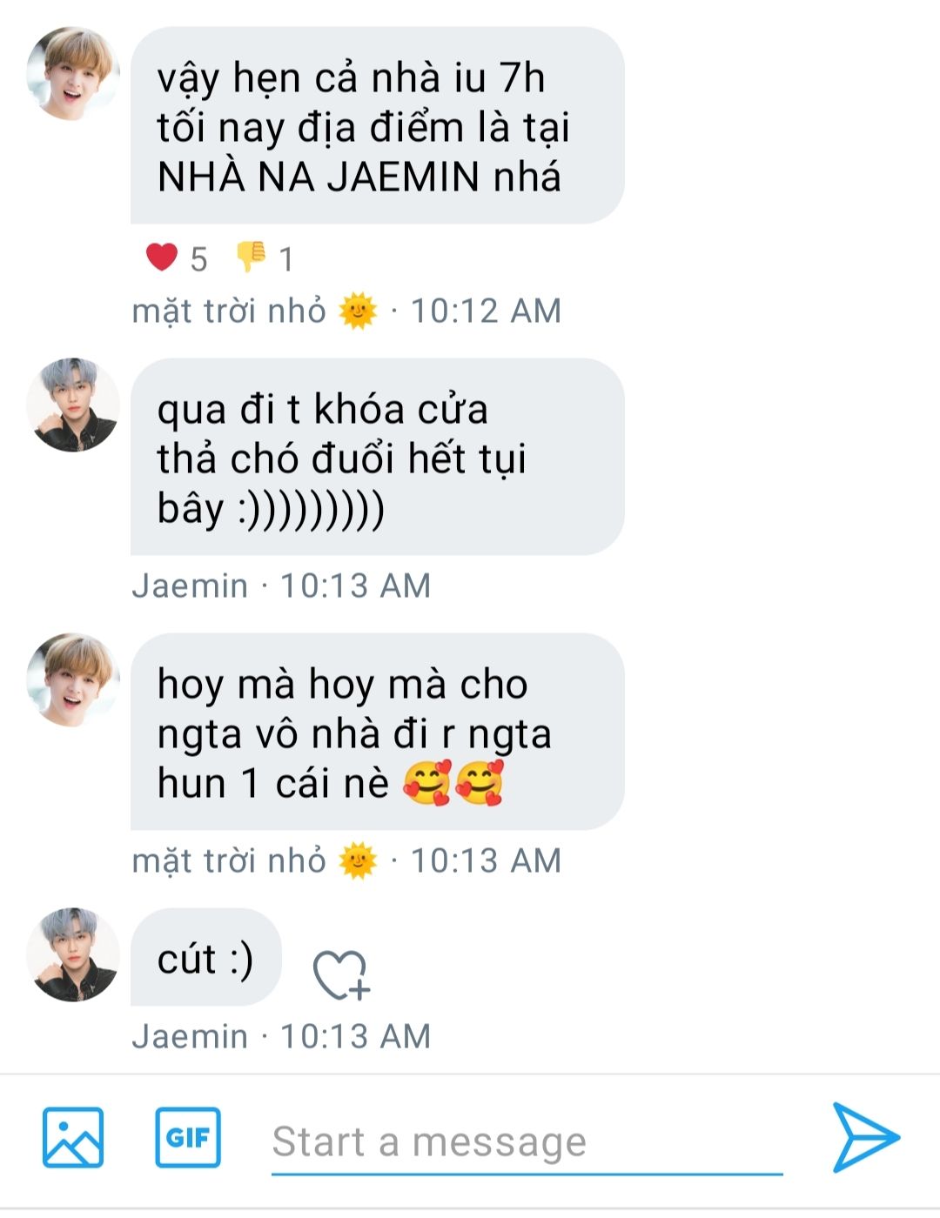The image size is (940, 1218).
Task: Open Jaemin's avatar beside 'cút :)' message
Action: tap(73, 954)
